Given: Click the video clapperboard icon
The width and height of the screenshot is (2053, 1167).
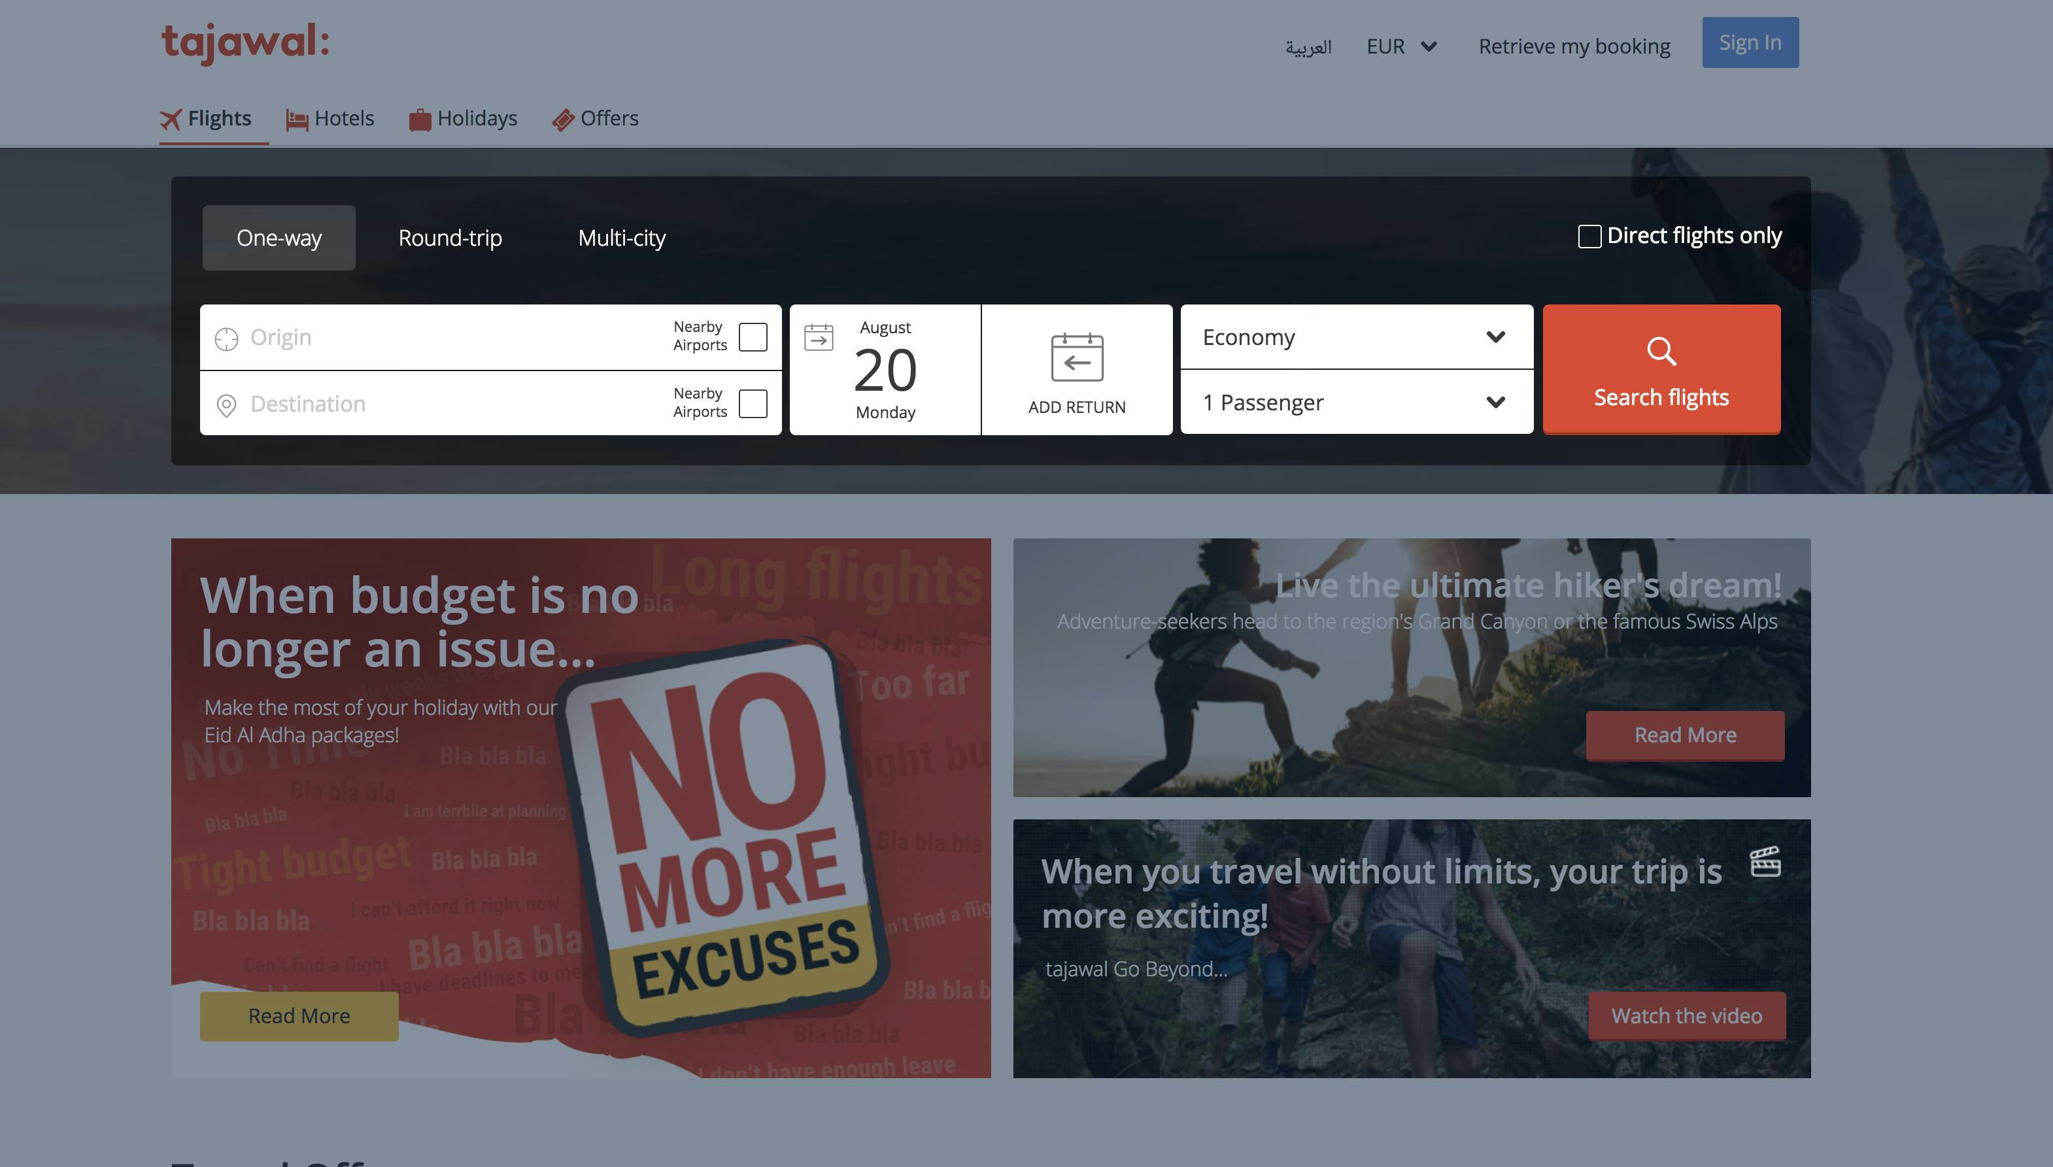Looking at the screenshot, I should tap(1765, 863).
